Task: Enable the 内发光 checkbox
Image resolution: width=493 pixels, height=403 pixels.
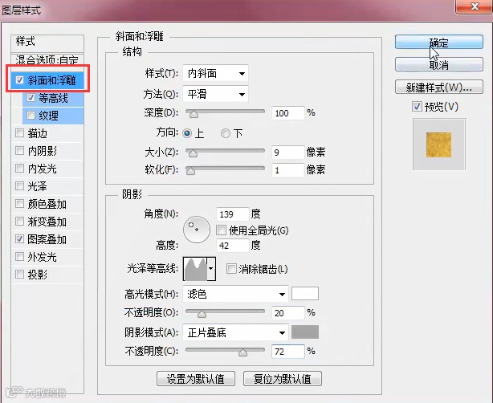Action: pos(19,168)
